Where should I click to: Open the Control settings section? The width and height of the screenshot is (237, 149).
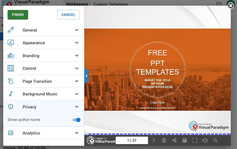click(44, 68)
